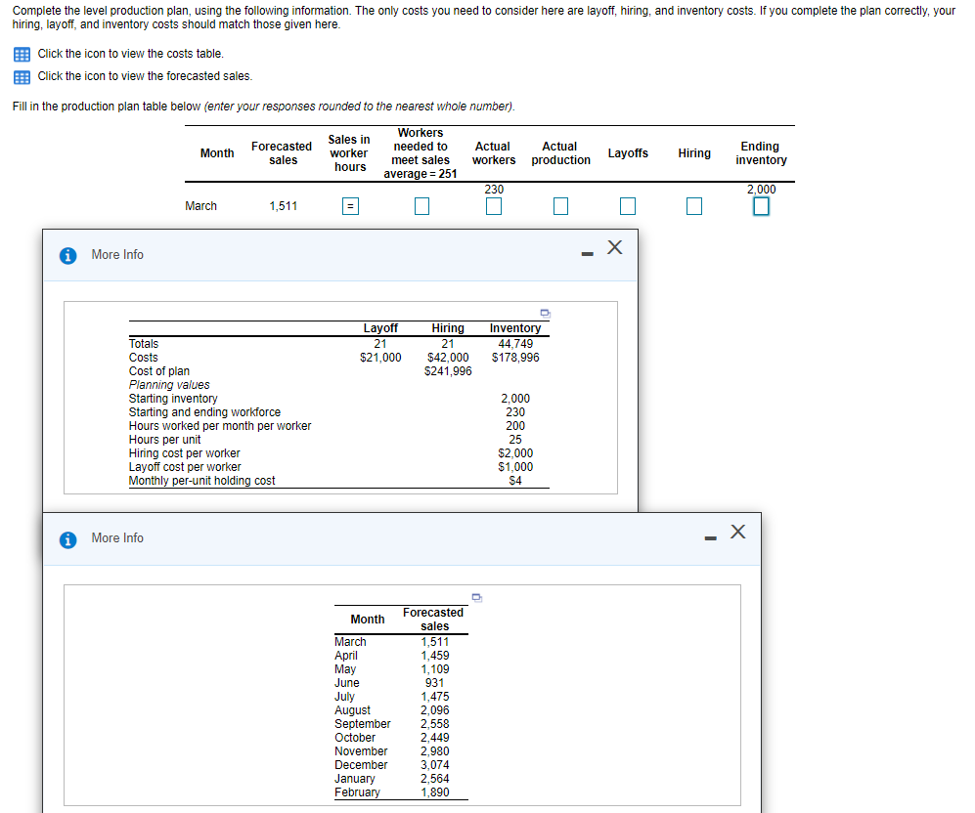This screenshot has height=813, width=975.
Task: Click the vertical scrollbar on the right edge
Action: coord(970,406)
